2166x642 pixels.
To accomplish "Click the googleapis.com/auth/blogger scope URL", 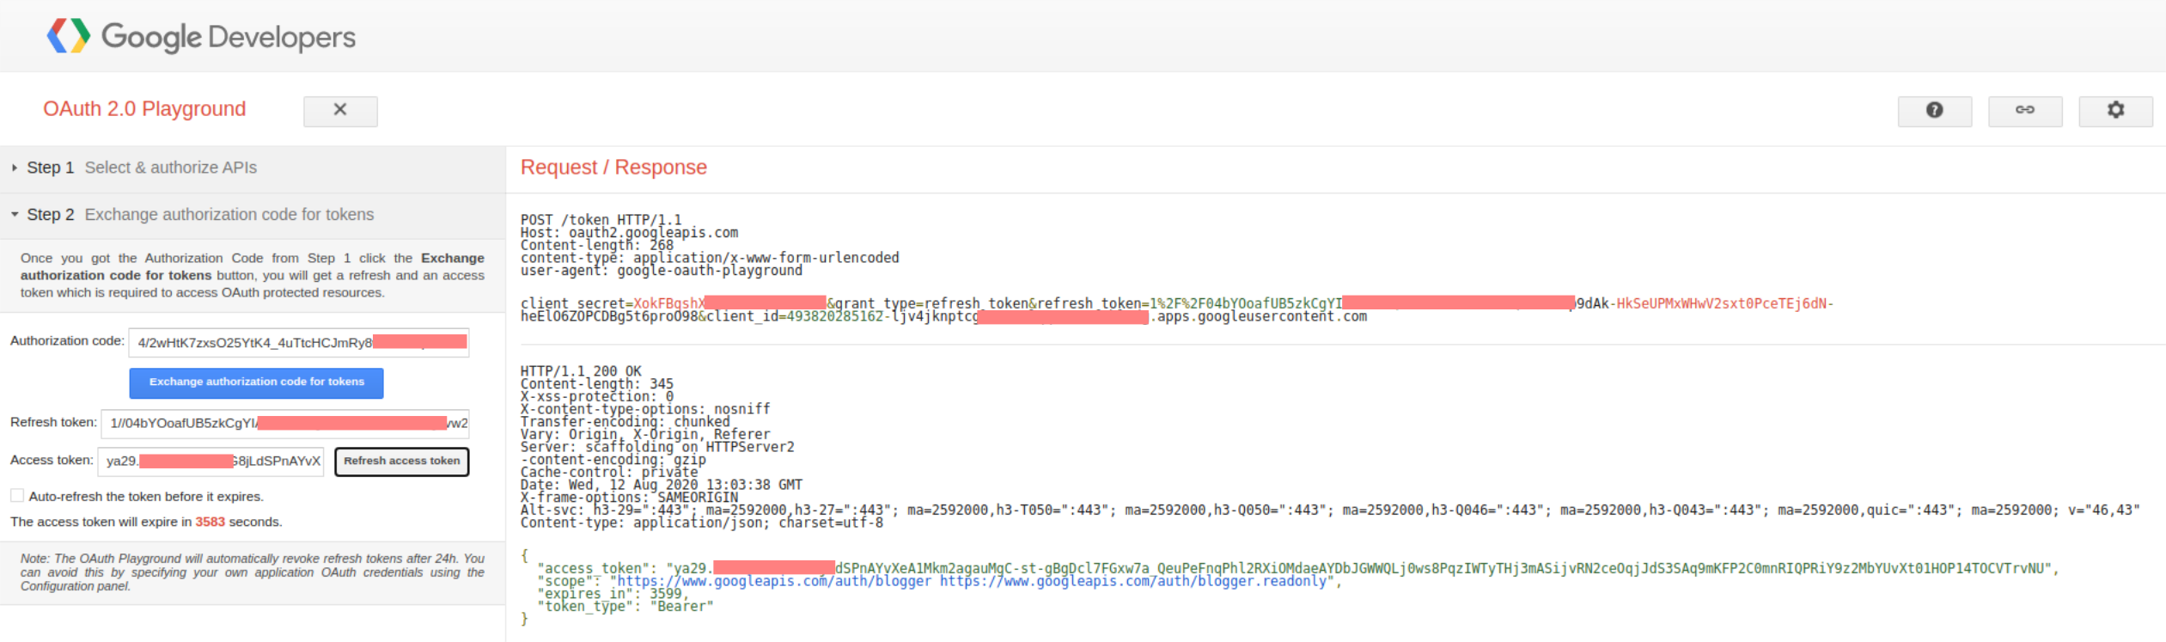I will point(774,582).
